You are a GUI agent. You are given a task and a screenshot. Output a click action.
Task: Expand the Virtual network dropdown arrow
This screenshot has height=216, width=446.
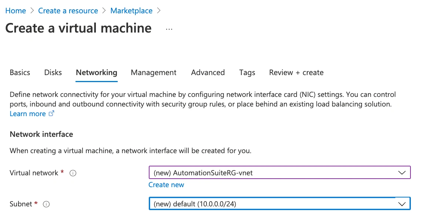tap(402, 173)
